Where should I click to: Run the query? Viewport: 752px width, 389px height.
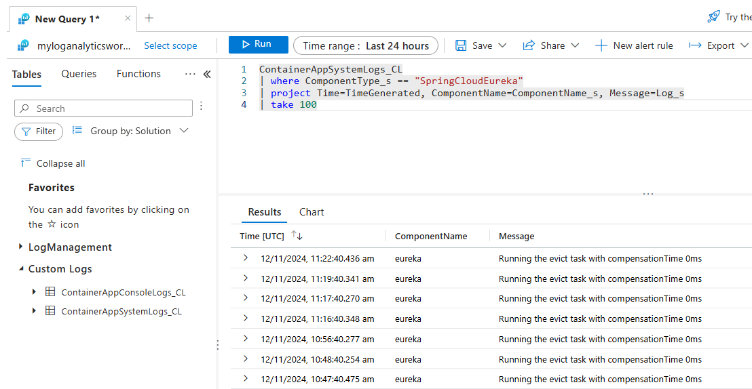pos(259,45)
